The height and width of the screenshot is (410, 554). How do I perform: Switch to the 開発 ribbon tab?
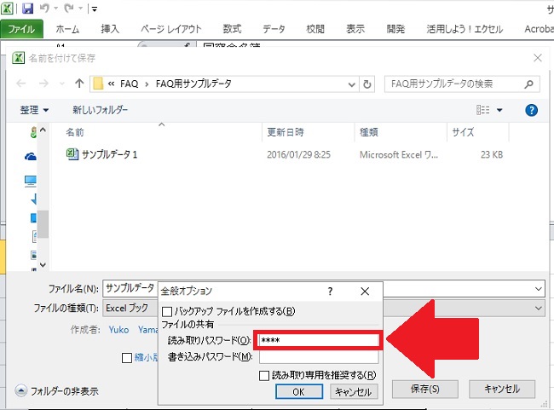click(395, 29)
